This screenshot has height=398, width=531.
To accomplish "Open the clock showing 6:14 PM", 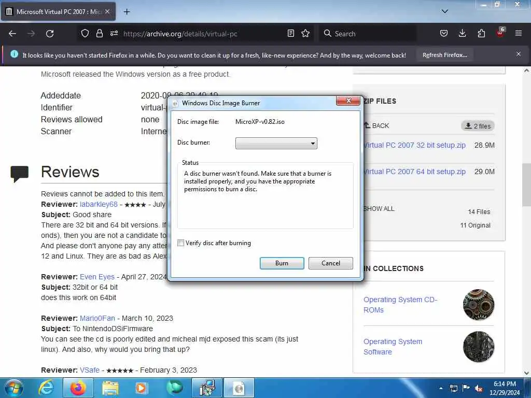I will click(x=505, y=388).
